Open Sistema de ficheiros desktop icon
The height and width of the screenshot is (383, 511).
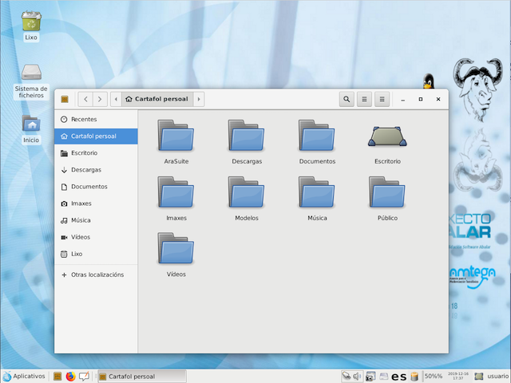31,76
